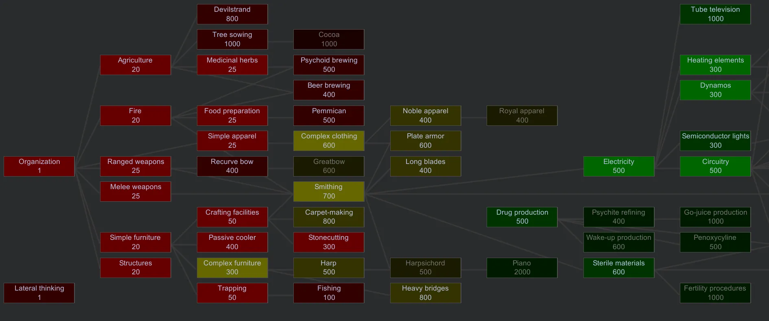The width and height of the screenshot is (769, 321).
Task: Choose the Heavy bridges node
Action: [425, 293]
